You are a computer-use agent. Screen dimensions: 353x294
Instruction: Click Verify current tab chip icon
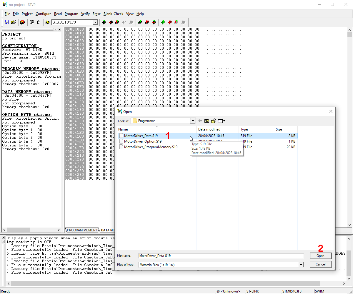tap(117, 22)
